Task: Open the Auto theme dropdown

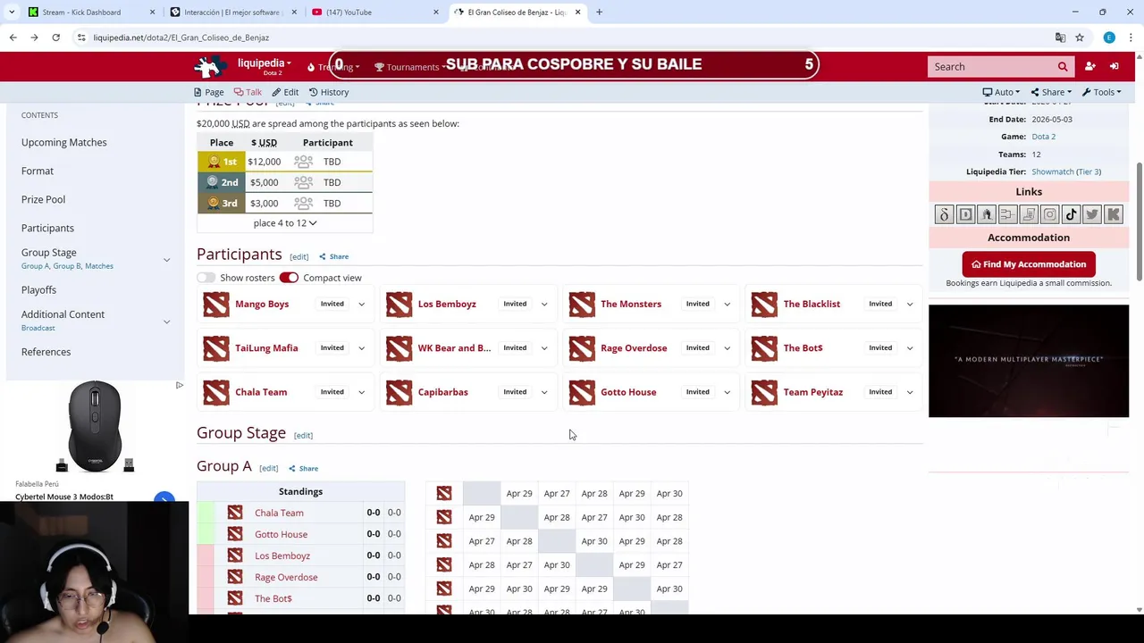Action: (1001, 92)
